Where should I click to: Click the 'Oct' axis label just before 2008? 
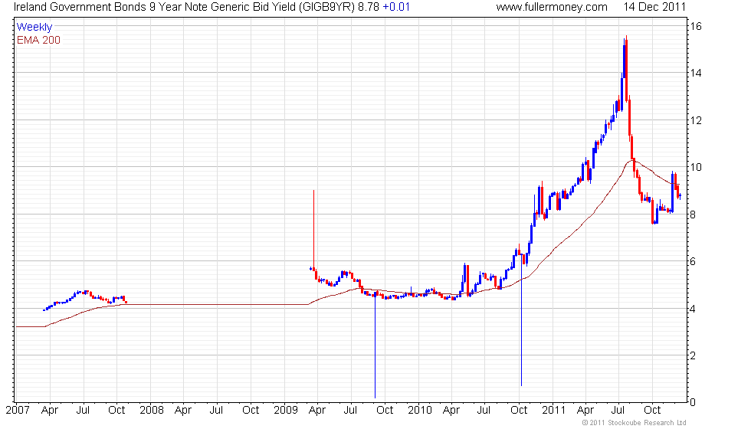[x=116, y=411]
